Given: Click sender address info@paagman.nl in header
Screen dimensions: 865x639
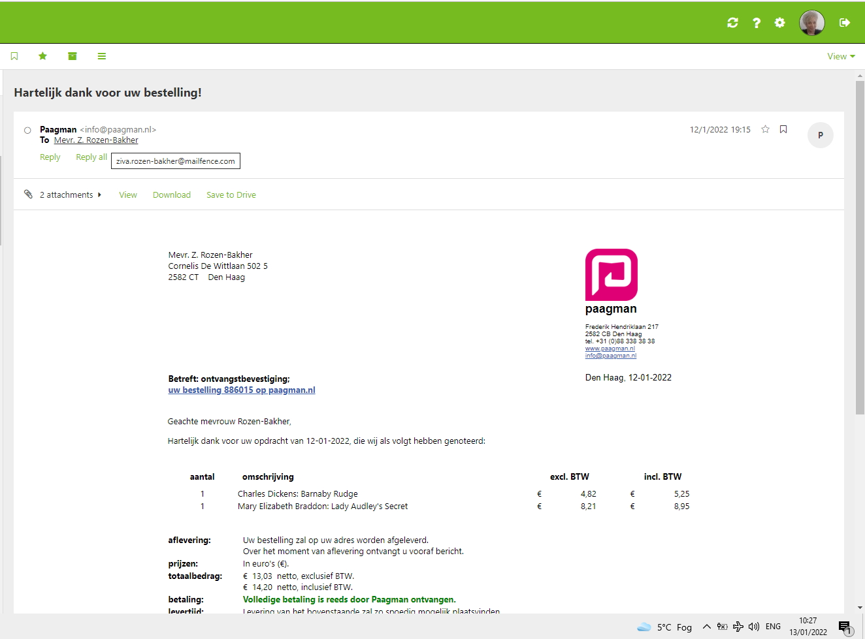Looking at the screenshot, I should (x=118, y=130).
